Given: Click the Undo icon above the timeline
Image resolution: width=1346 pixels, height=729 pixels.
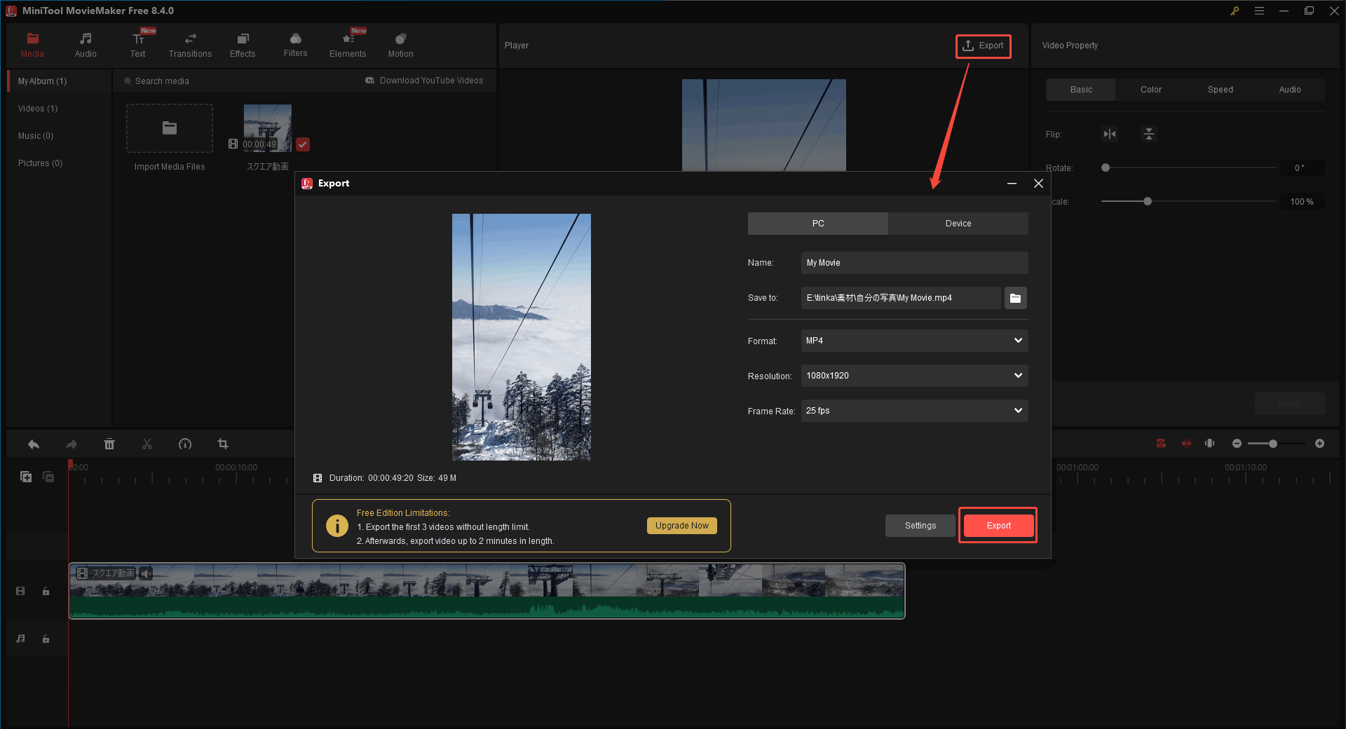Looking at the screenshot, I should pyautogui.click(x=33, y=444).
